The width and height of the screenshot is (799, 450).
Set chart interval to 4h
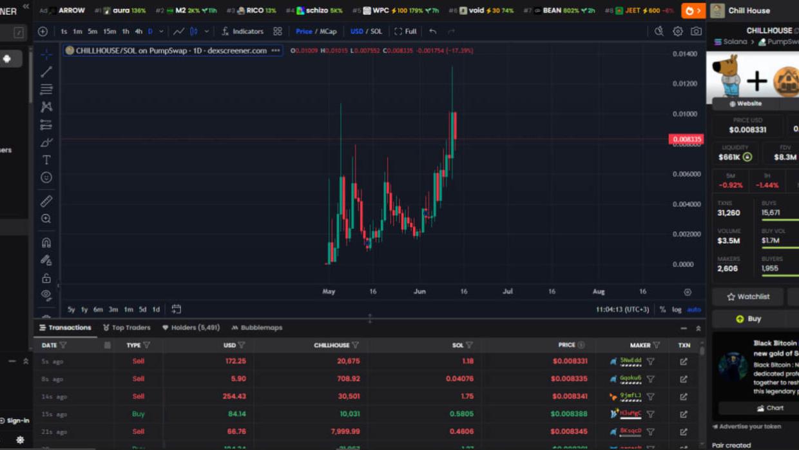click(x=139, y=31)
